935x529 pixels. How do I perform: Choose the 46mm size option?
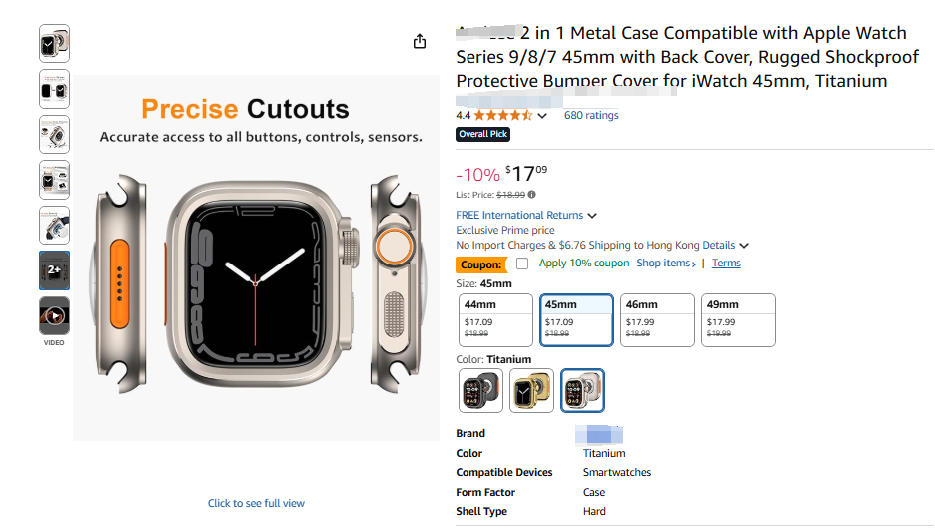click(657, 319)
